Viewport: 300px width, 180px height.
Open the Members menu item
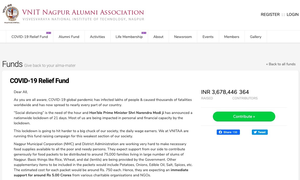pyautogui.click(x=232, y=37)
